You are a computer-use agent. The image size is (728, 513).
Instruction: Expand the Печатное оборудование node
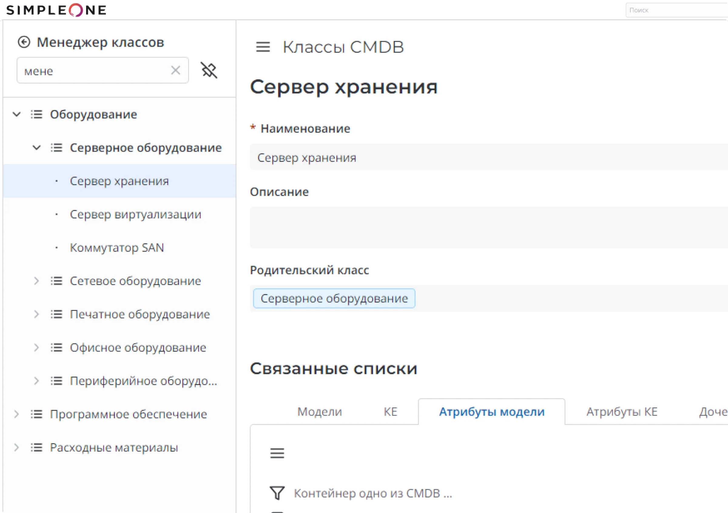(x=36, y=314)
